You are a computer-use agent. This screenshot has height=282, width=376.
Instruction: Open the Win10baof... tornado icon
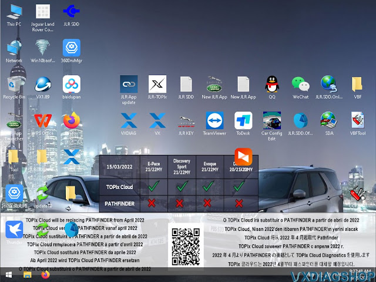click(x=43, y=52)
